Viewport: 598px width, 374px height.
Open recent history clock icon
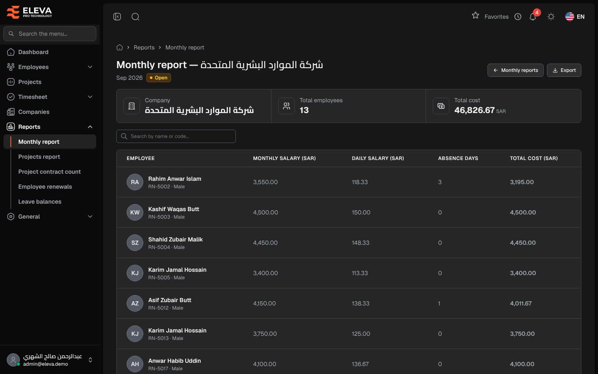(518, 17)
